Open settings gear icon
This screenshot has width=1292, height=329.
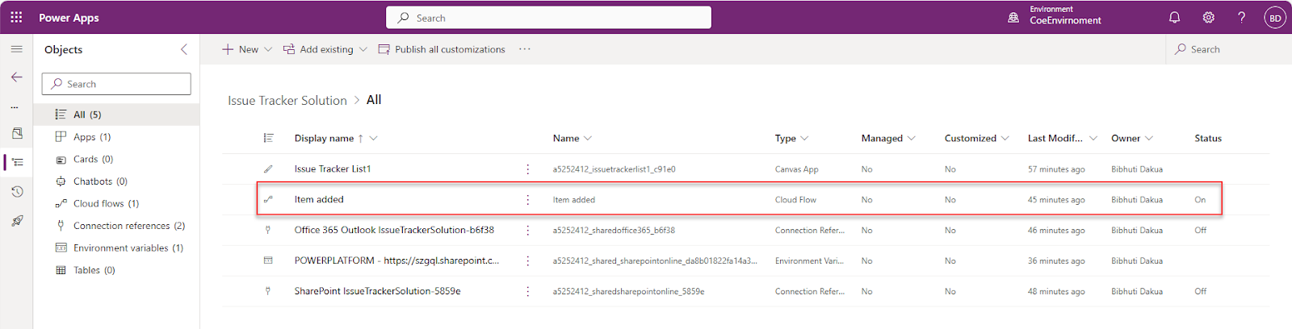(x=1208, y=17)
